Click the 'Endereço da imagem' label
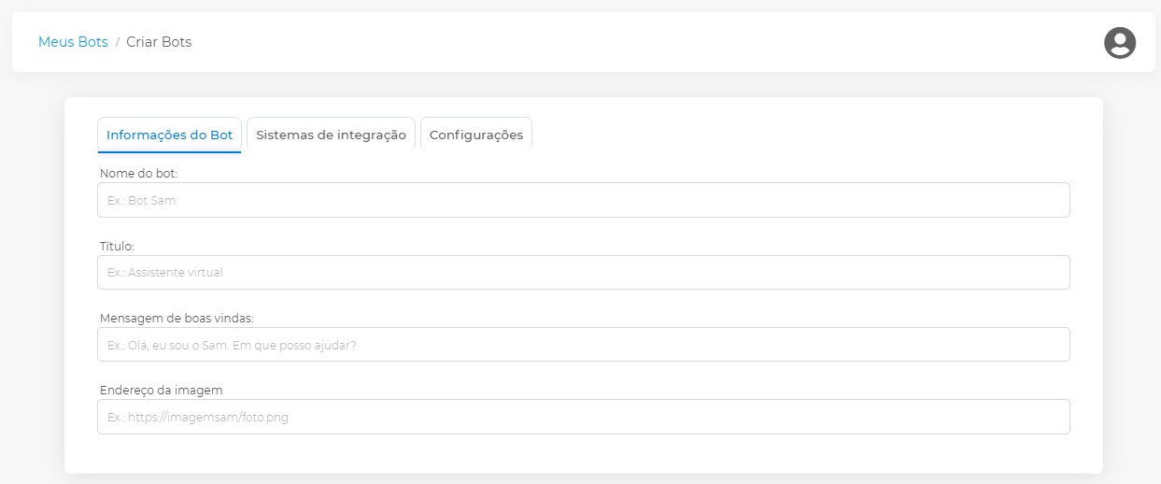1161x484 pixels. [161, 390]
